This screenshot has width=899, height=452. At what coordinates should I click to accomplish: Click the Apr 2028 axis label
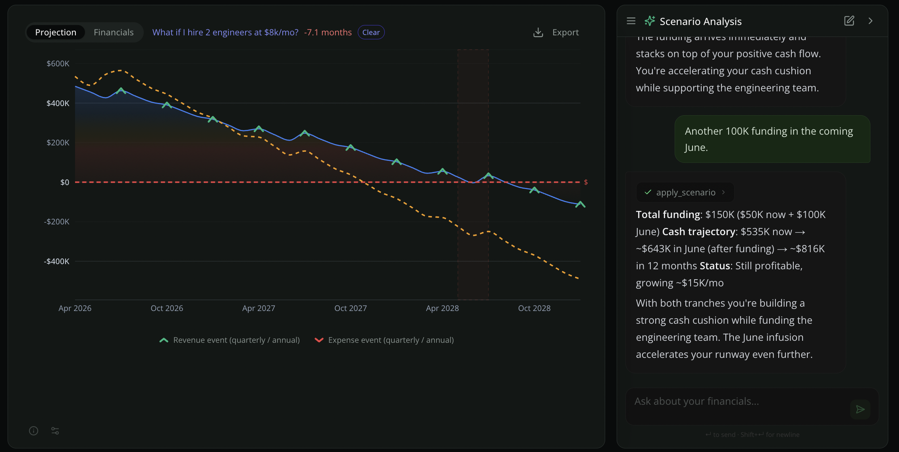(x=442, y=308)
